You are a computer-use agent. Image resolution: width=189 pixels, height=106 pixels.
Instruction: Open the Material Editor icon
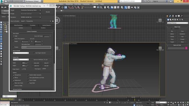122,7
